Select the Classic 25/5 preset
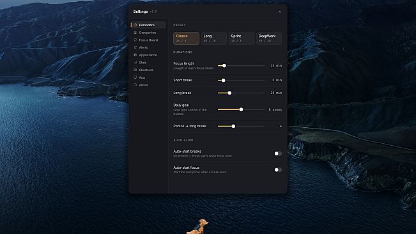 [x=186, y=38]
